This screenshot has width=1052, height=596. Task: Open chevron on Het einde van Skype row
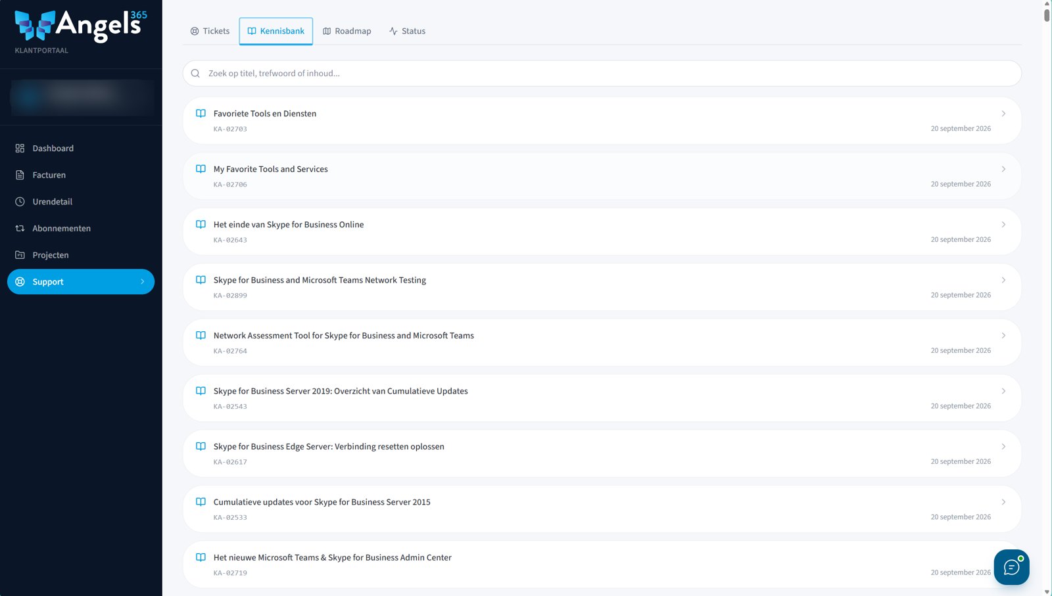tap(1003, 225)
